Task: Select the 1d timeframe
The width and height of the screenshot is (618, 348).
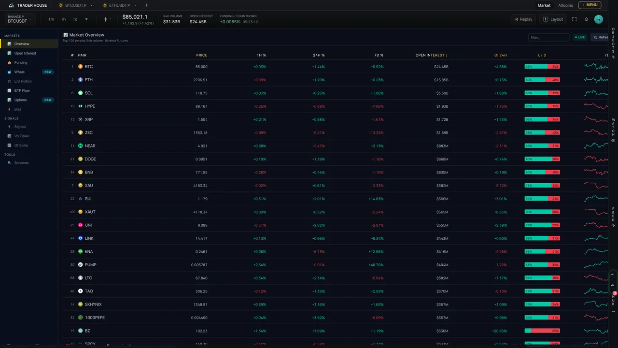Action: coord(75,19)
